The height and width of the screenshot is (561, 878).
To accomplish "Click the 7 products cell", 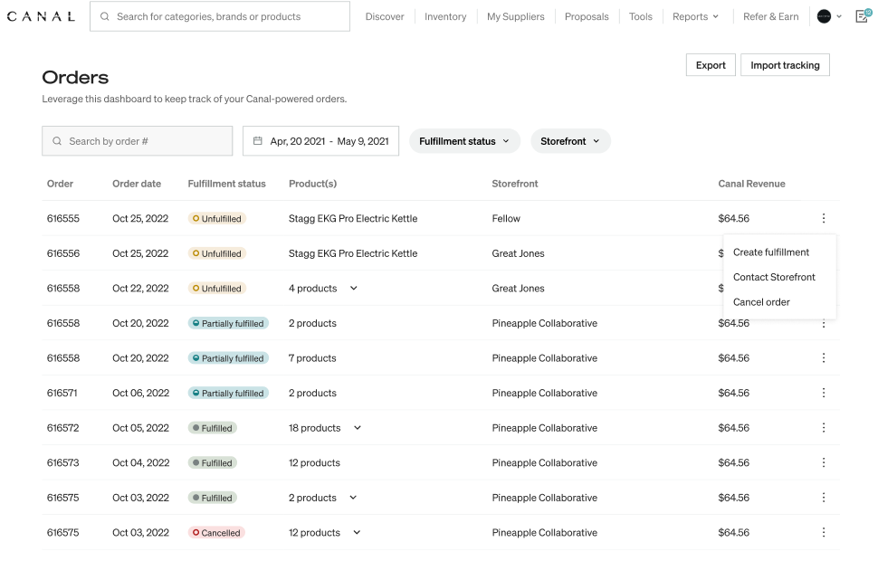I will click(x=312, y=357).
